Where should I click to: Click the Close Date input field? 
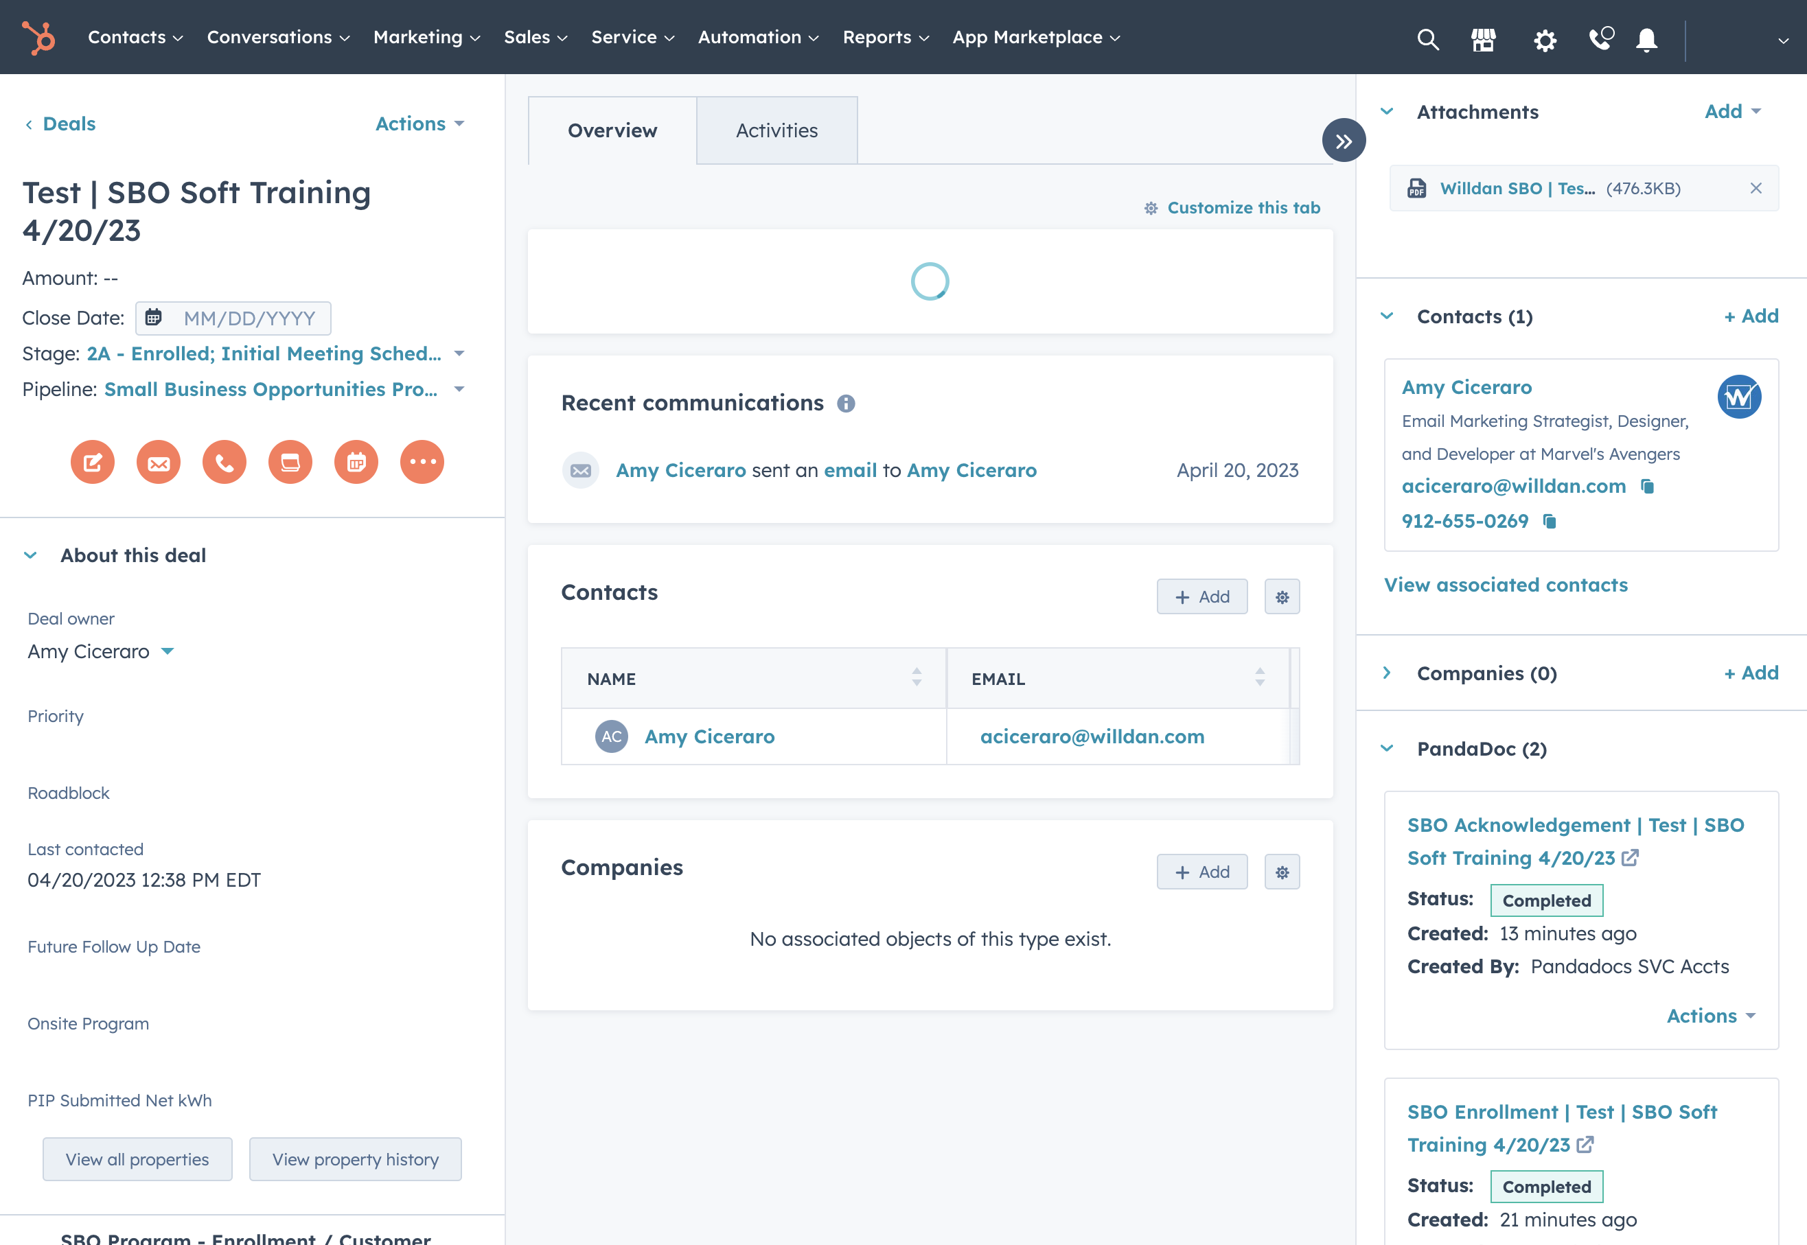tap(233, 318)
